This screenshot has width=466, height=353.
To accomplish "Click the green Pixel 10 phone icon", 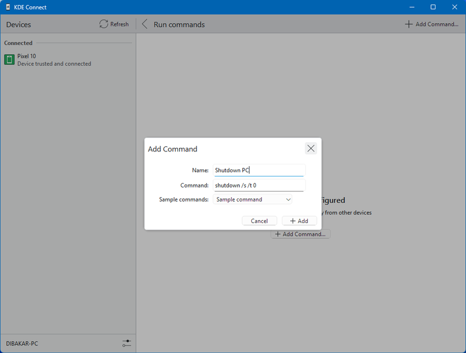I will point(9,59).
